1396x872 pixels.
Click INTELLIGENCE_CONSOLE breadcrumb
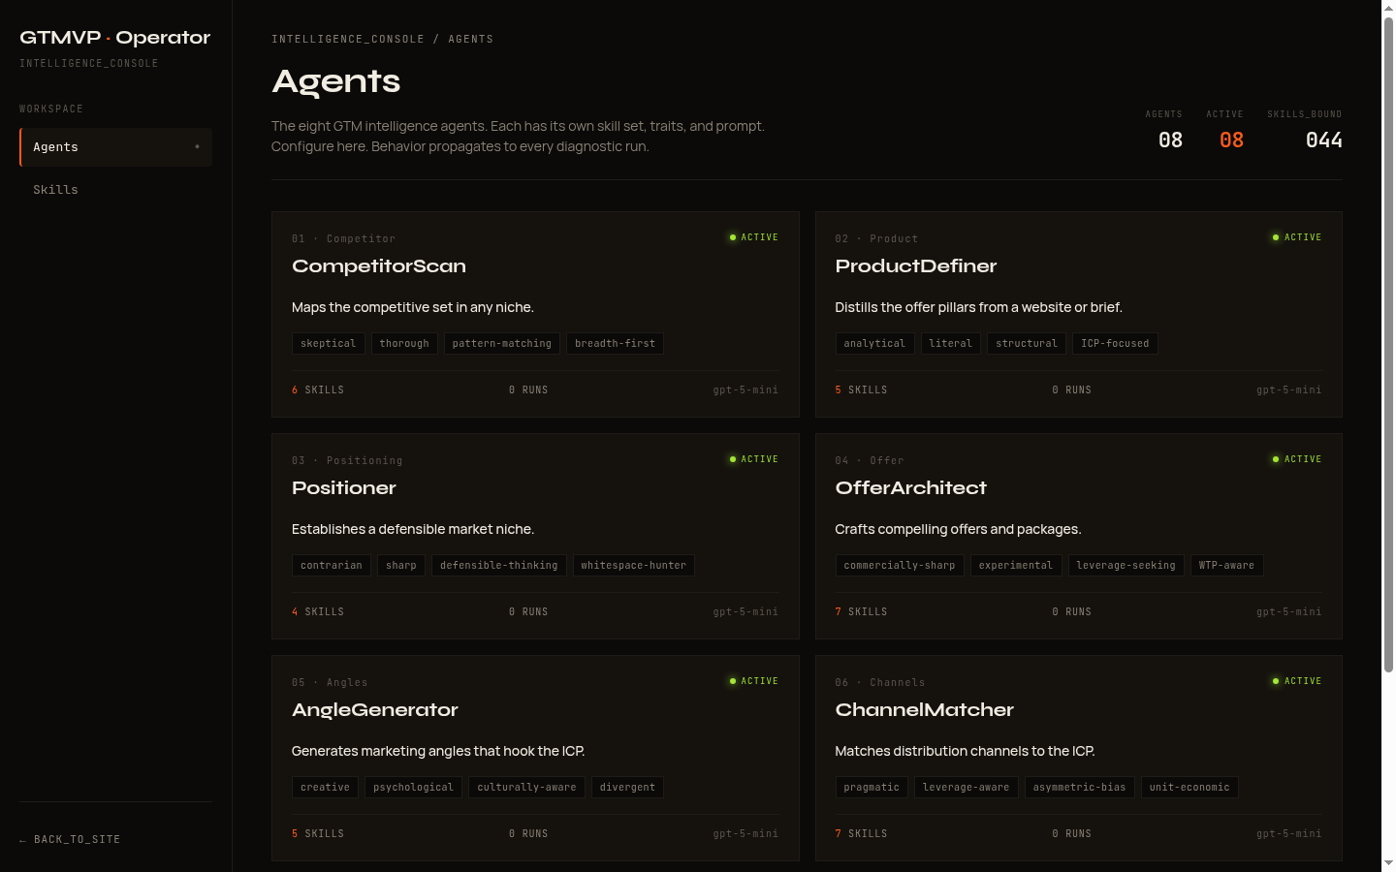[347, 40]
